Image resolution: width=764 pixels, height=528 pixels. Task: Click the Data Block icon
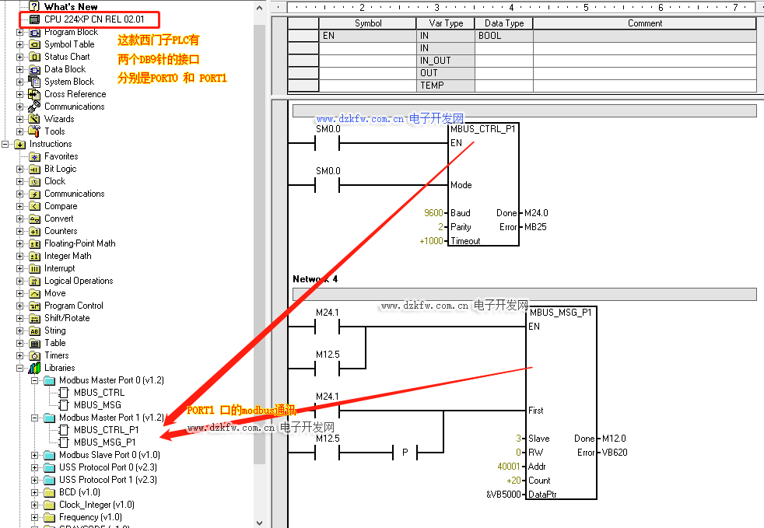point(34,69)
